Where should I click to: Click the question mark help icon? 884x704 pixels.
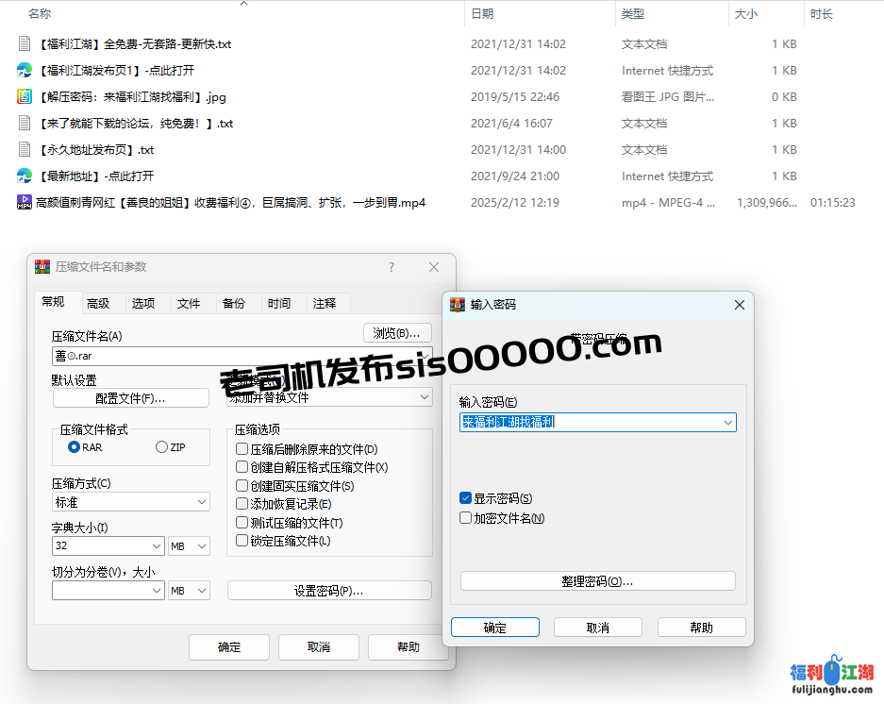(x=392, y=267)
